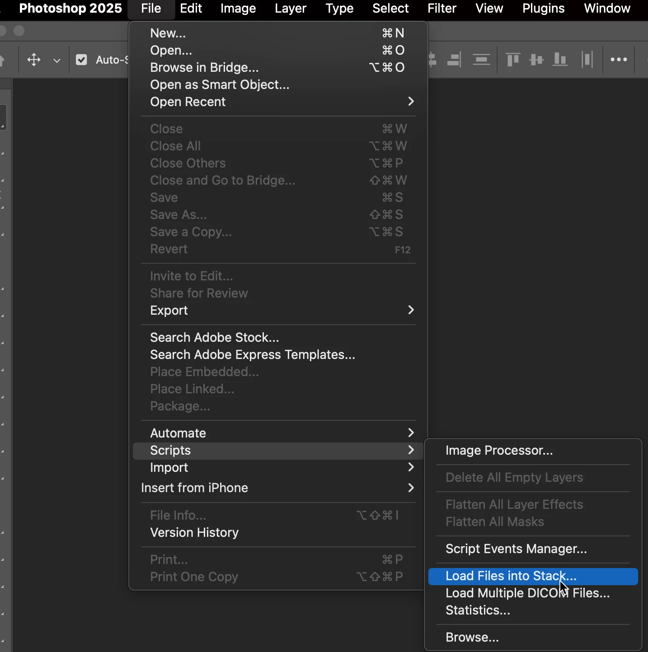Expand the Open Recent submenu

point(278,102)
